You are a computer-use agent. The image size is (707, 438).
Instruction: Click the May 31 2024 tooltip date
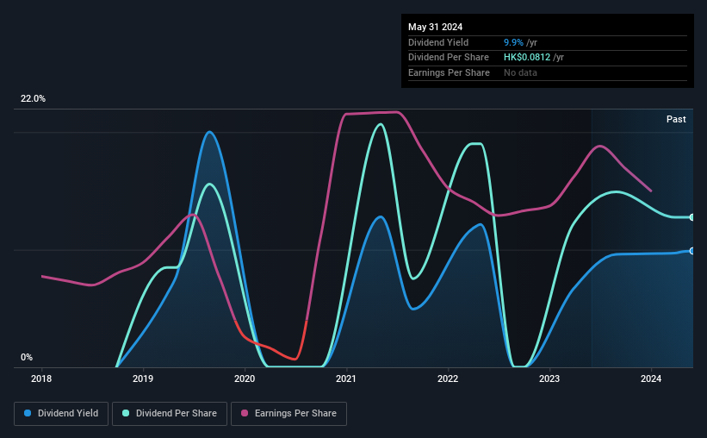pos(436,27)
